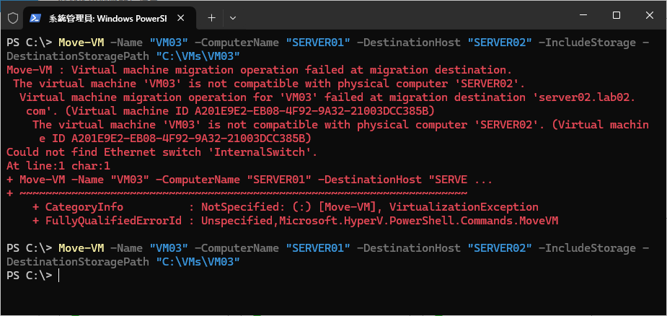Open a new tab with plus button

click(x=211, y=16)
